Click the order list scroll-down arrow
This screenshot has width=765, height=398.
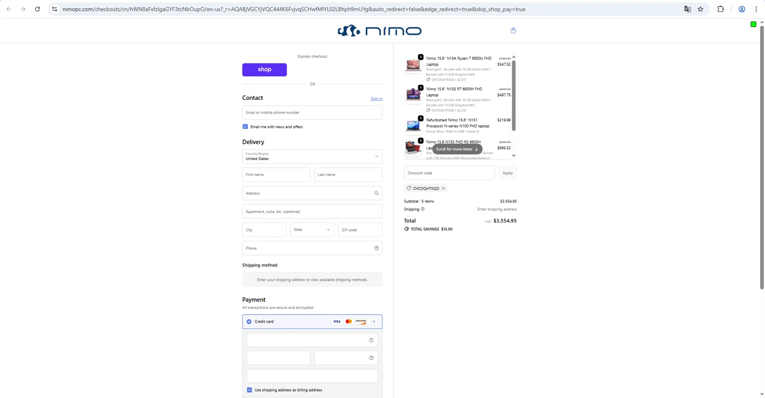pos(514,156)
